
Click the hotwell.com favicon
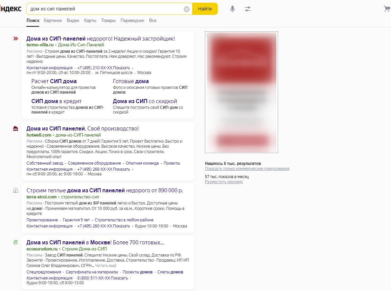pyautogui.click(x=16, y=128)
